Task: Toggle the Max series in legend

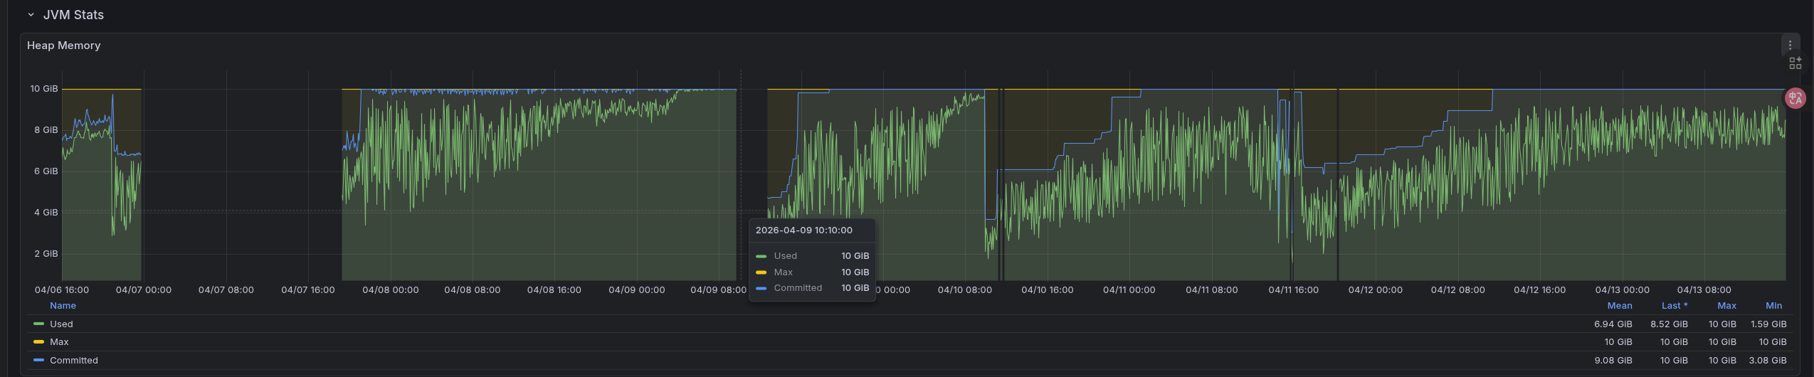Action: [x=59, y=342]
